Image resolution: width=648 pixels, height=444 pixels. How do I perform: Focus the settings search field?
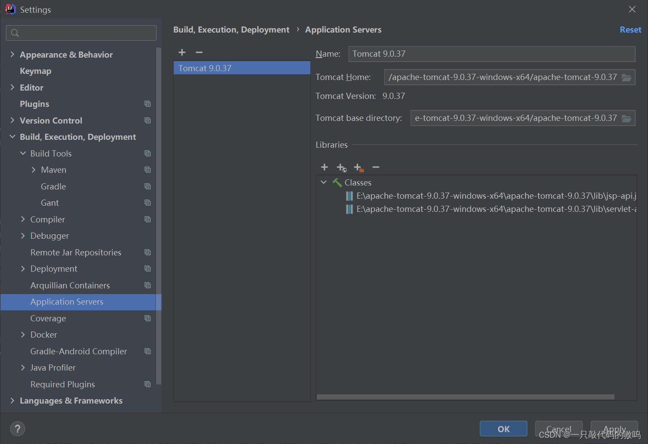[81, 33]
